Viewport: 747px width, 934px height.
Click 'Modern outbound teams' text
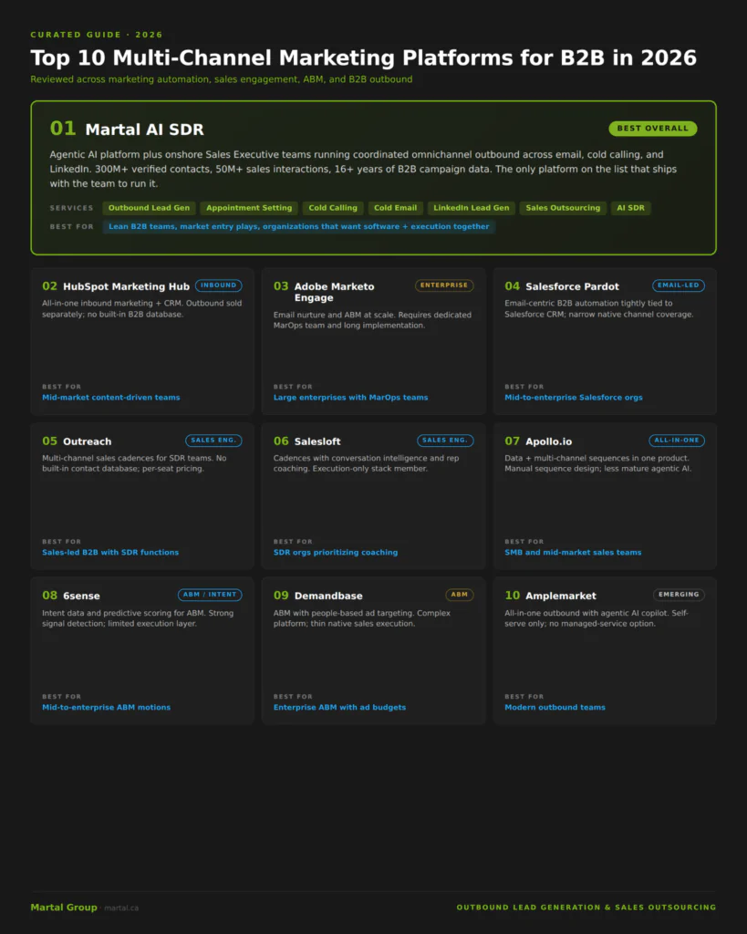coord(555,707)
